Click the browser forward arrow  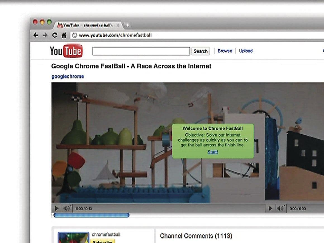click(x=45, y=35)
